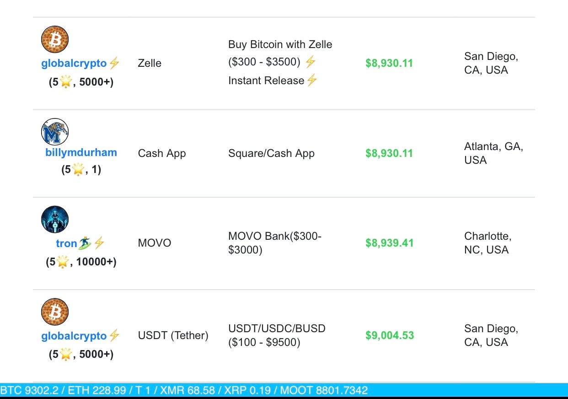The height and width of the screenshot is (399, 568).
Task: Click lightning bolt after Instant Release
Action: (312, 81)
